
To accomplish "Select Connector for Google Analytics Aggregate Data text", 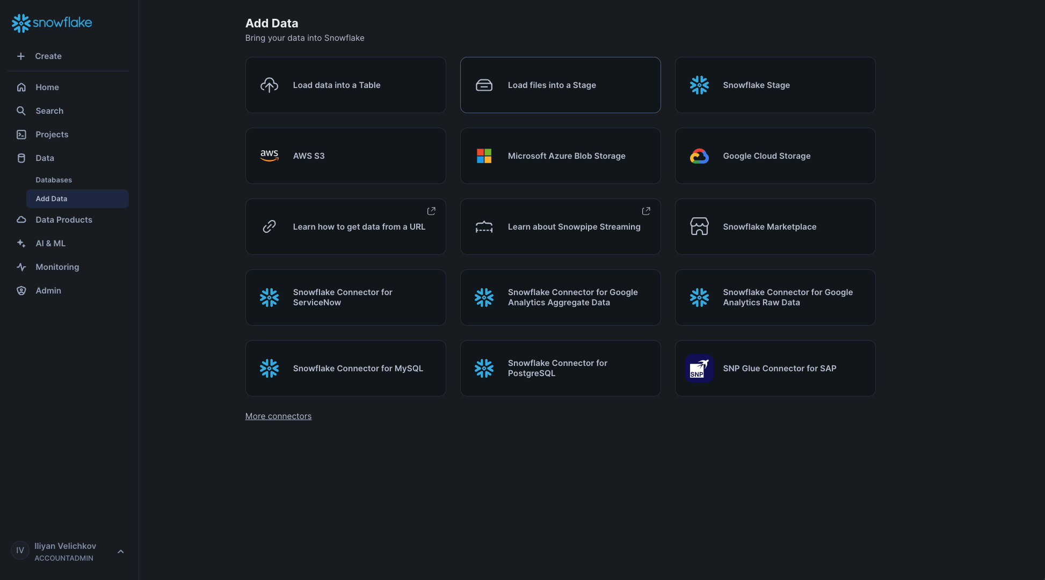I will click(573, 298).
